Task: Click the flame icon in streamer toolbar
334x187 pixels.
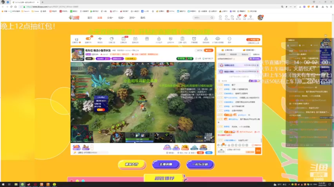Action: pyautogui.click(x=159, y=39)
